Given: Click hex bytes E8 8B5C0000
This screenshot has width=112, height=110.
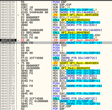Looking at the screenshot, I should tap(30, 32).
